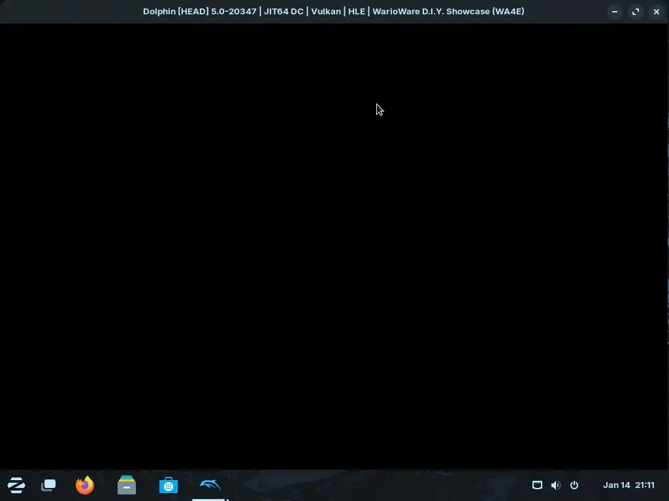Open the volume control icon
The image size is (669, 501).
point(555,485)
